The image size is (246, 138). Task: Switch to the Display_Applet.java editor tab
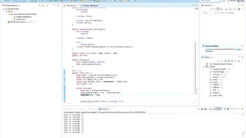91,5
